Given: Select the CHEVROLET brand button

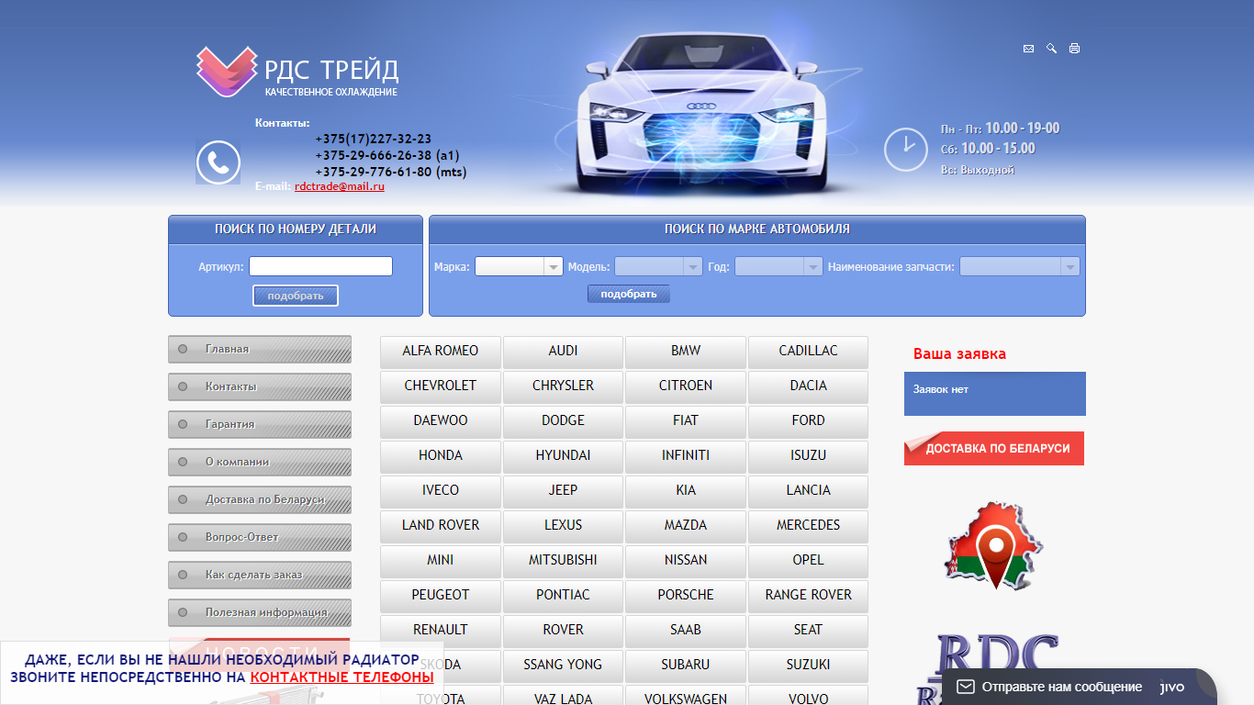Looking at the screenshot, I should point(441,386).
